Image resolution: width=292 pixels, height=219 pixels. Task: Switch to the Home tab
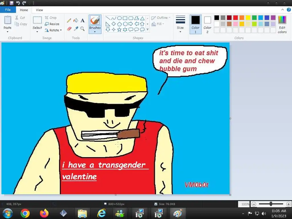pos(24,10)
